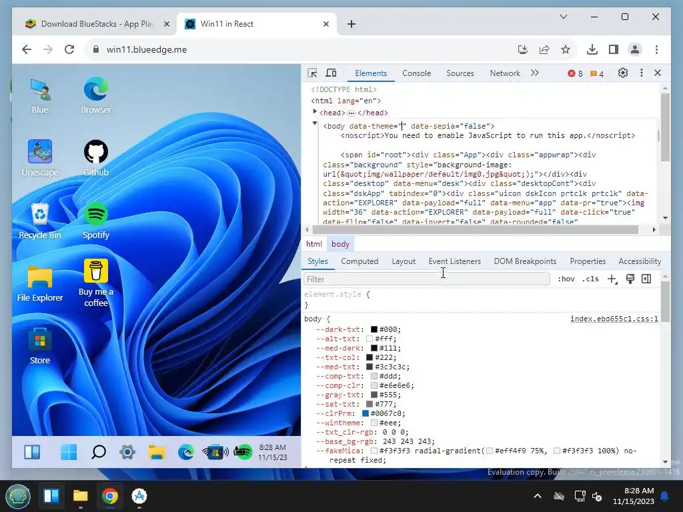Open the Layout tab
Viewport: 683px width, 512px height.
404,261
